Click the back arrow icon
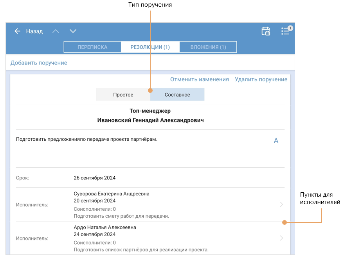Screen dimensions: 344x258 (x=17, y=31)
